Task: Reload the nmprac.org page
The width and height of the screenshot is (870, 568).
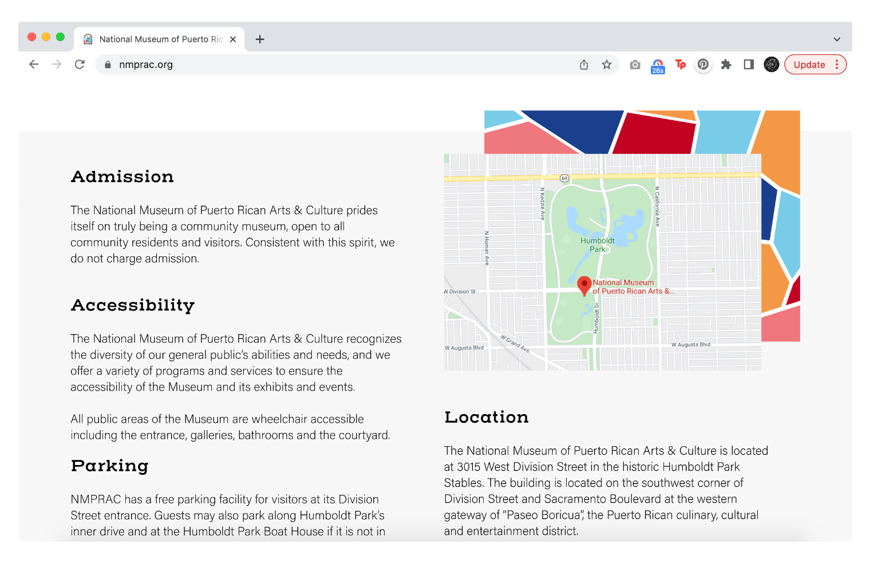Action: coord(80,65)
